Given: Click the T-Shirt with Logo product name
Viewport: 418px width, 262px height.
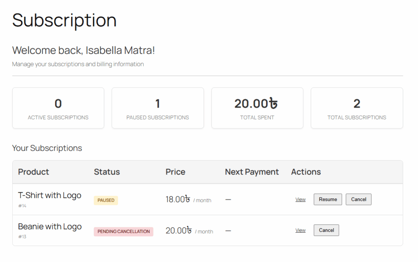Looking at the screenshot, I should (x=49, y=196).
